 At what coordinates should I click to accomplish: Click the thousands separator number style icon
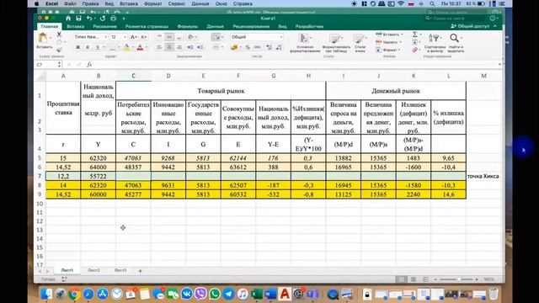click(x=257, y=47)
